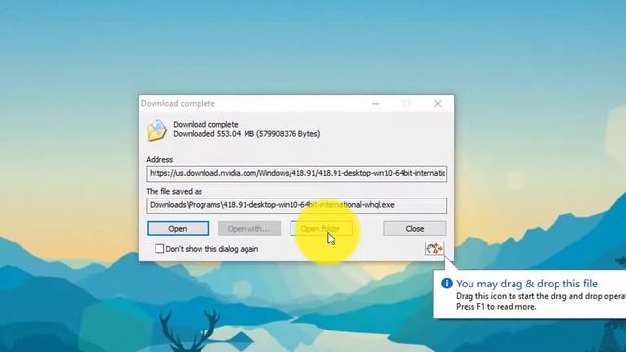Click the Address URL field
The width and height of the screenshot is (626, 352).
pyautogui.click(x=296, y=174)
